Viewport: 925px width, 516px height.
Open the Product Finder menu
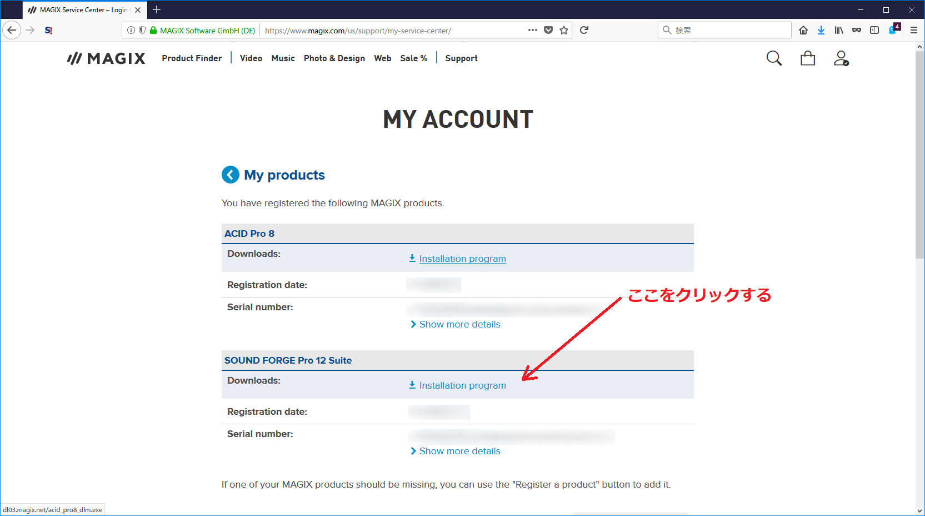192,58
